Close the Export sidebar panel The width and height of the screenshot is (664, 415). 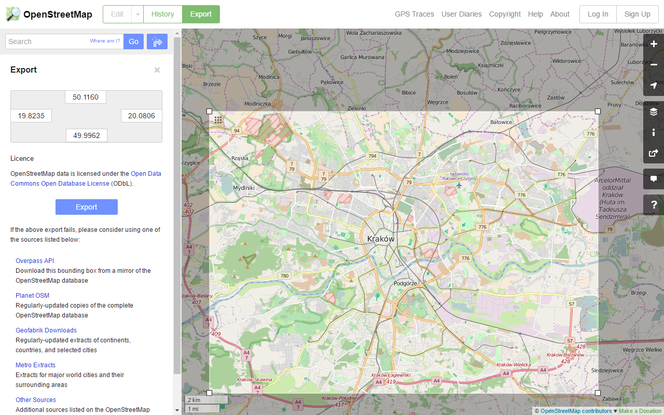point(157,70)
